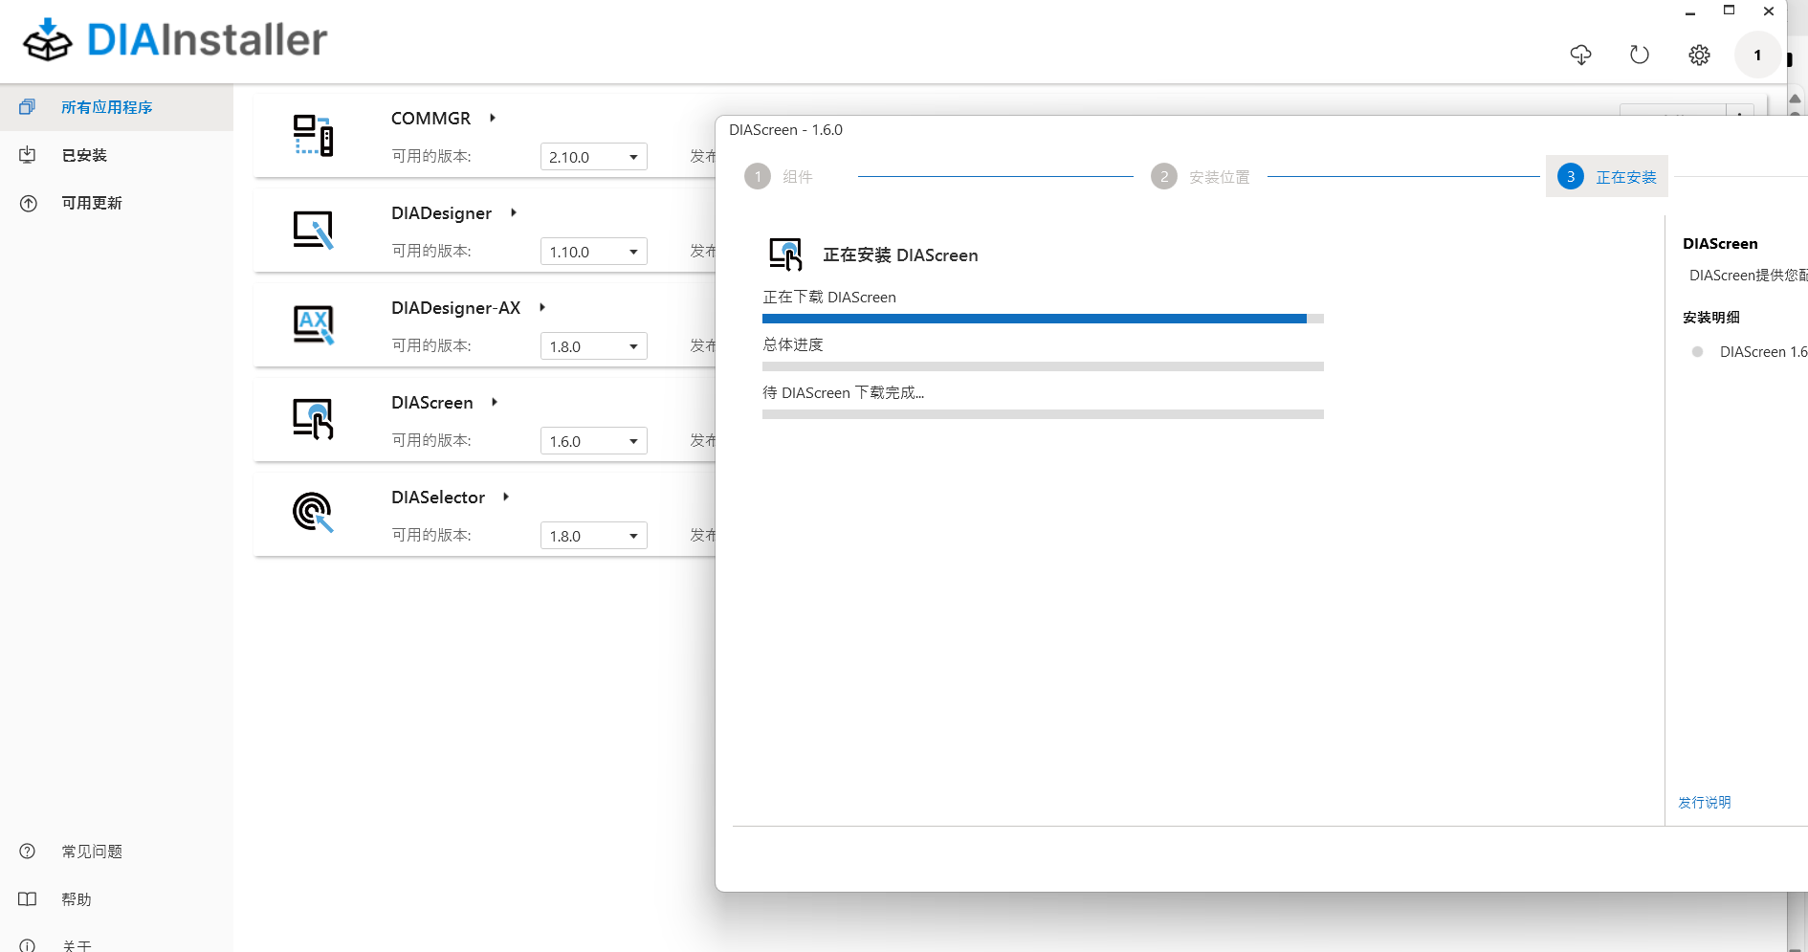Click the DIASelector application icon
This screenshot has height=952, width=1808.
pyautogui.click(x=313, y=513)
